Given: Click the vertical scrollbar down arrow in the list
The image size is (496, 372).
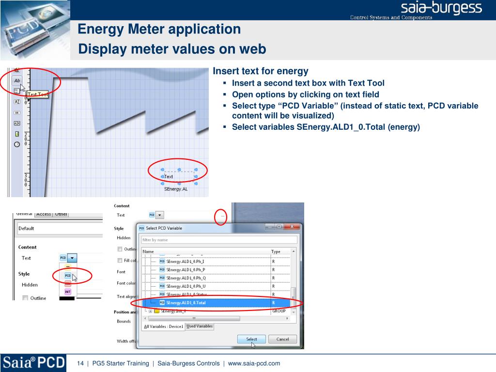Looking at the screenshot, I should point(294,312).
